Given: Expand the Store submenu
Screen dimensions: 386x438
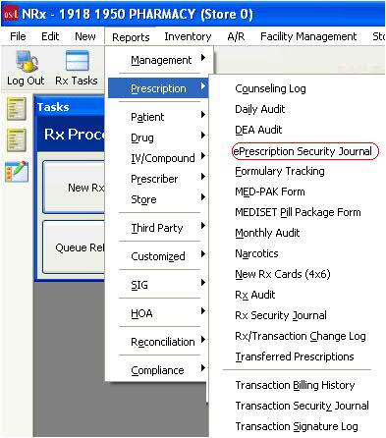Looking at the screenshot, I should (158, 199).
